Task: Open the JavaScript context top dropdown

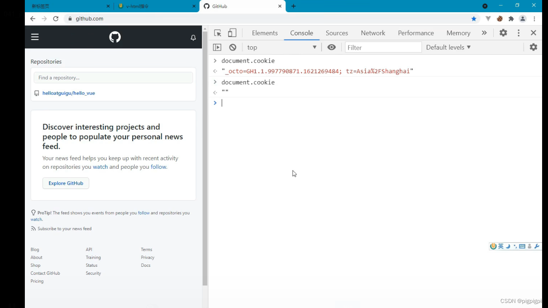Action: tap(282, 48)
